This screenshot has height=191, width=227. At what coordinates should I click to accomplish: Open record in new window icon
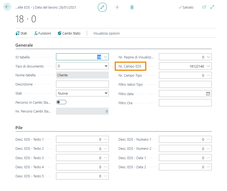click(204, 7)
